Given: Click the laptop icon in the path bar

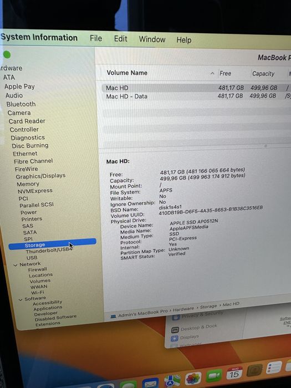Looking at the screenshot, I should pyautogui.click(x=113, y=316).
